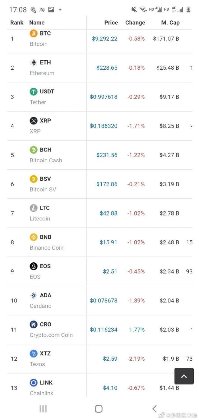Sort the table by Price column
Image resolution: width=199 pixels, height=420 pixels.
(111, 23)
